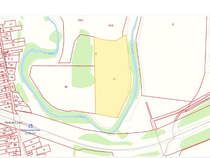Click parcel 2314 at the right edge

(207, 96)
